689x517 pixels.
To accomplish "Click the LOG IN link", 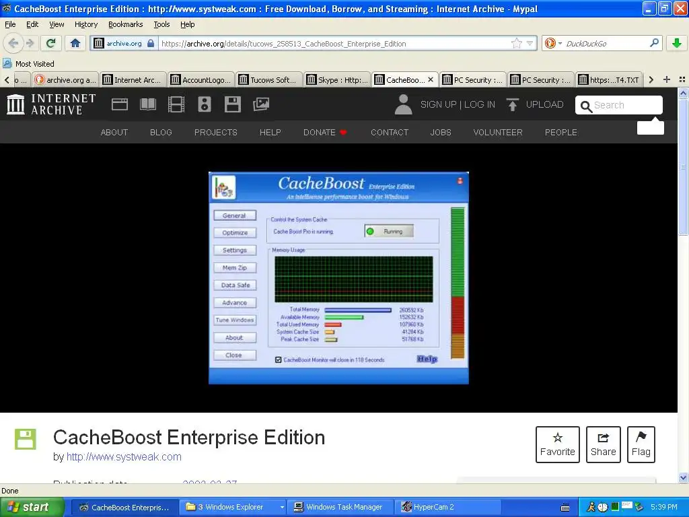I will pyautogui.click(x=480, y=104).
